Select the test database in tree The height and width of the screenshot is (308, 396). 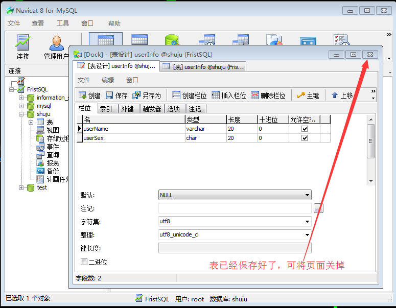point(42,187)
